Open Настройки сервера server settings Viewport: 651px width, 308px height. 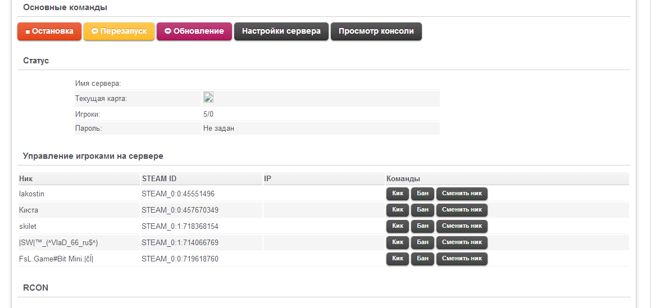click(281, 31)
